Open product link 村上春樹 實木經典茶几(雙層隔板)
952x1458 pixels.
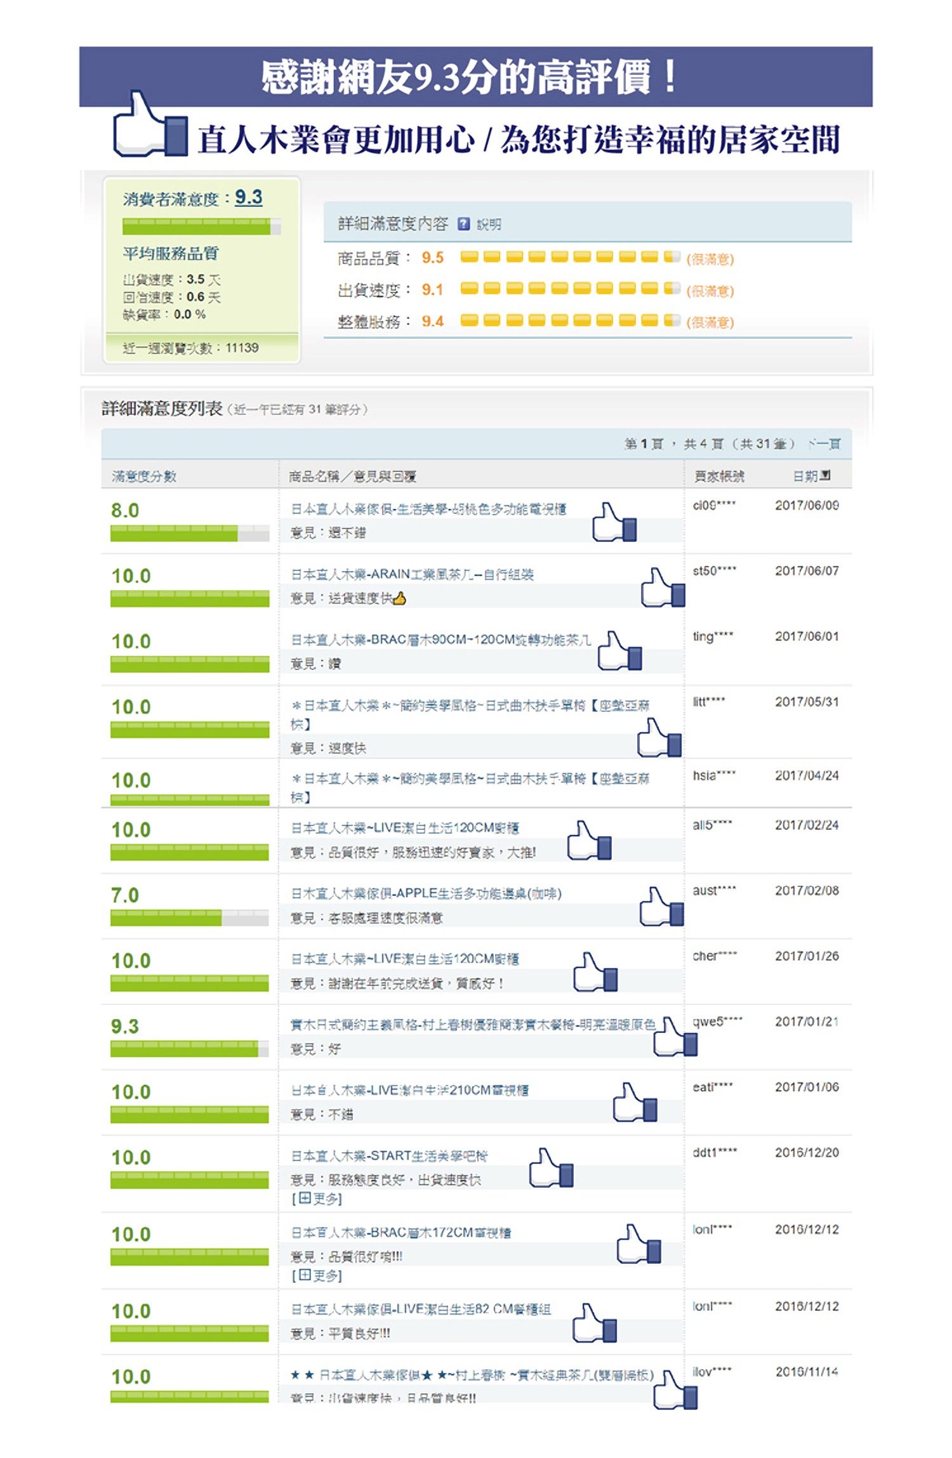point(472,1375)
